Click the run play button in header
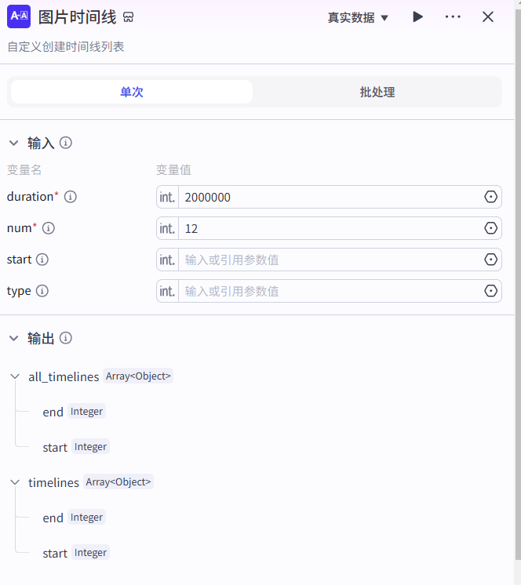The width and height of the screenshot is (521, 585). [418, 16]
